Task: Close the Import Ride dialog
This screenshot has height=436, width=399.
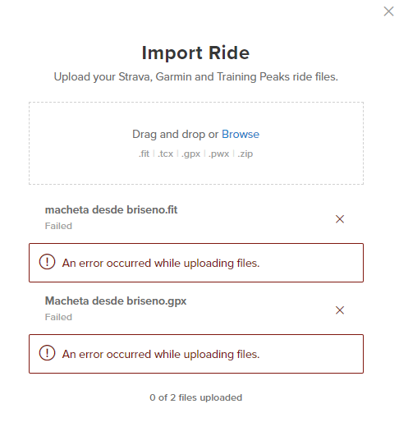Action: (x=388, y=11)
